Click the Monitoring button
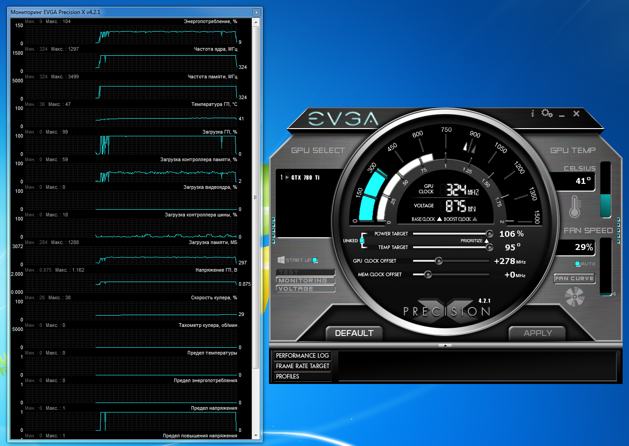This screenshot has width=629, height=446. pos(305,281)
